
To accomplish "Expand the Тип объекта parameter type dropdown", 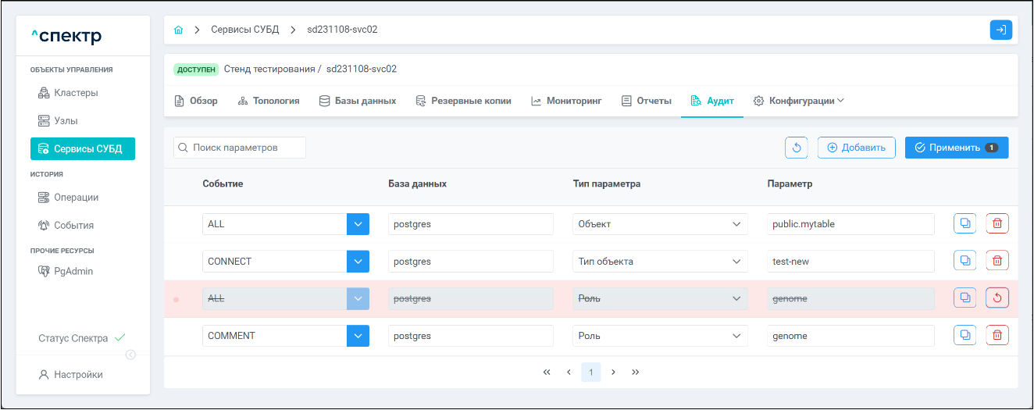I will coord(736,262).
